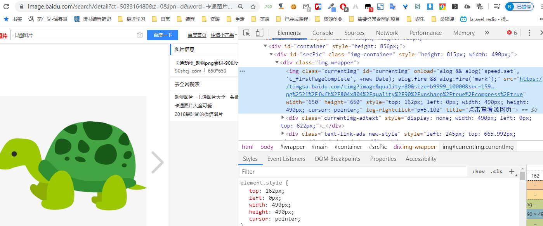Viewport: 543px width, 226px height.
Task: Switch to the Console tab
Action: coord(323,33)
